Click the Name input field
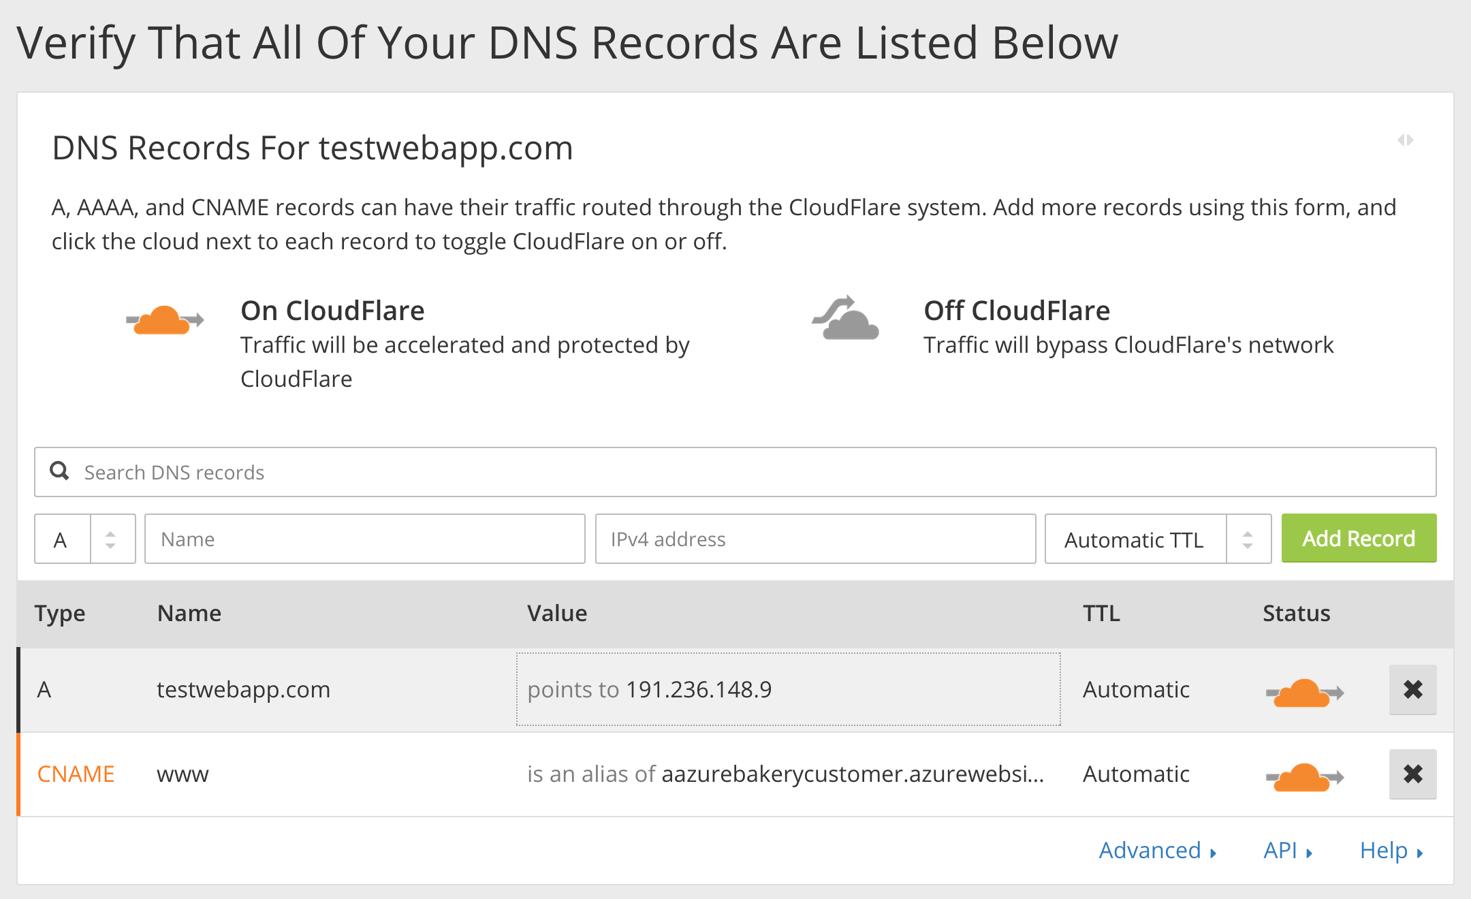 [x=364, y=539]
